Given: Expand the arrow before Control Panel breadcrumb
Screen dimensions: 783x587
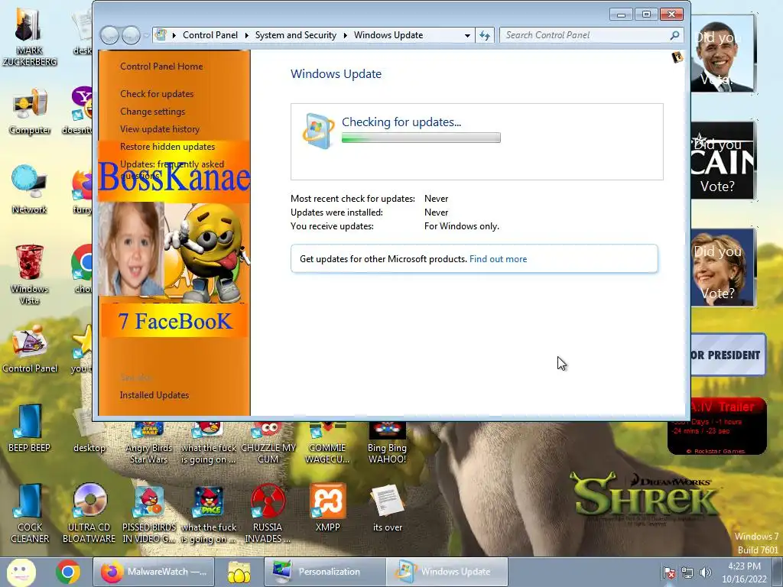Looking at the screenshot, I should coord(174,35).
